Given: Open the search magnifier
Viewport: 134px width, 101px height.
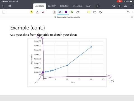Looking at the screenshot, I should (x=114, y=6).
